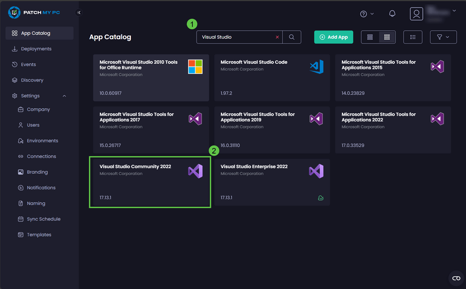Collapse the sidebar with double-chevron button

(79, 13)
